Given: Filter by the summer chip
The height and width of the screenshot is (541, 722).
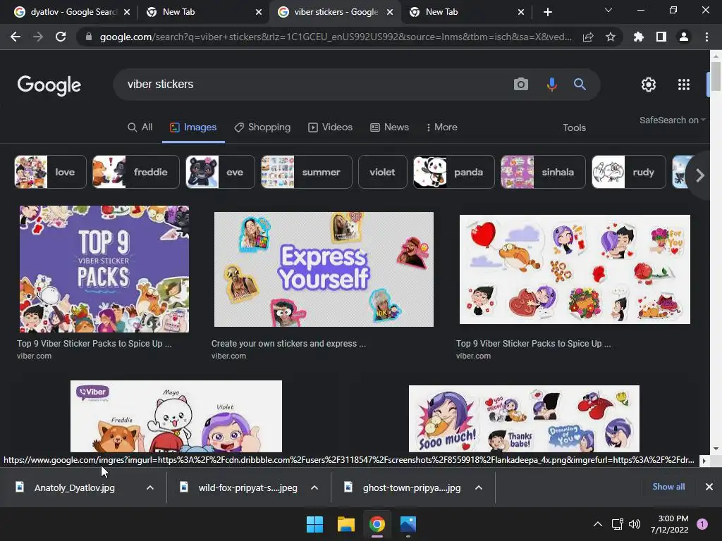Looking at the screenshot, I should click(x=307, y=172).
